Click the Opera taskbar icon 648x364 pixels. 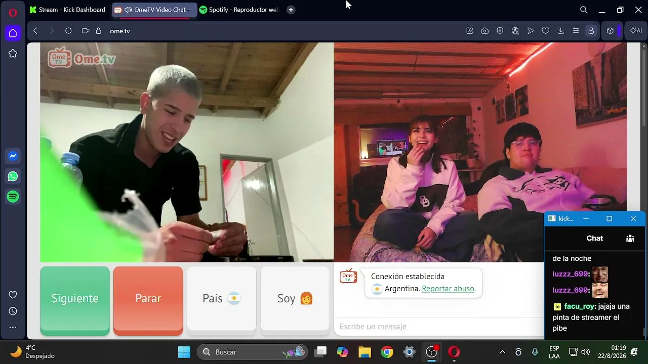point(454,352)
